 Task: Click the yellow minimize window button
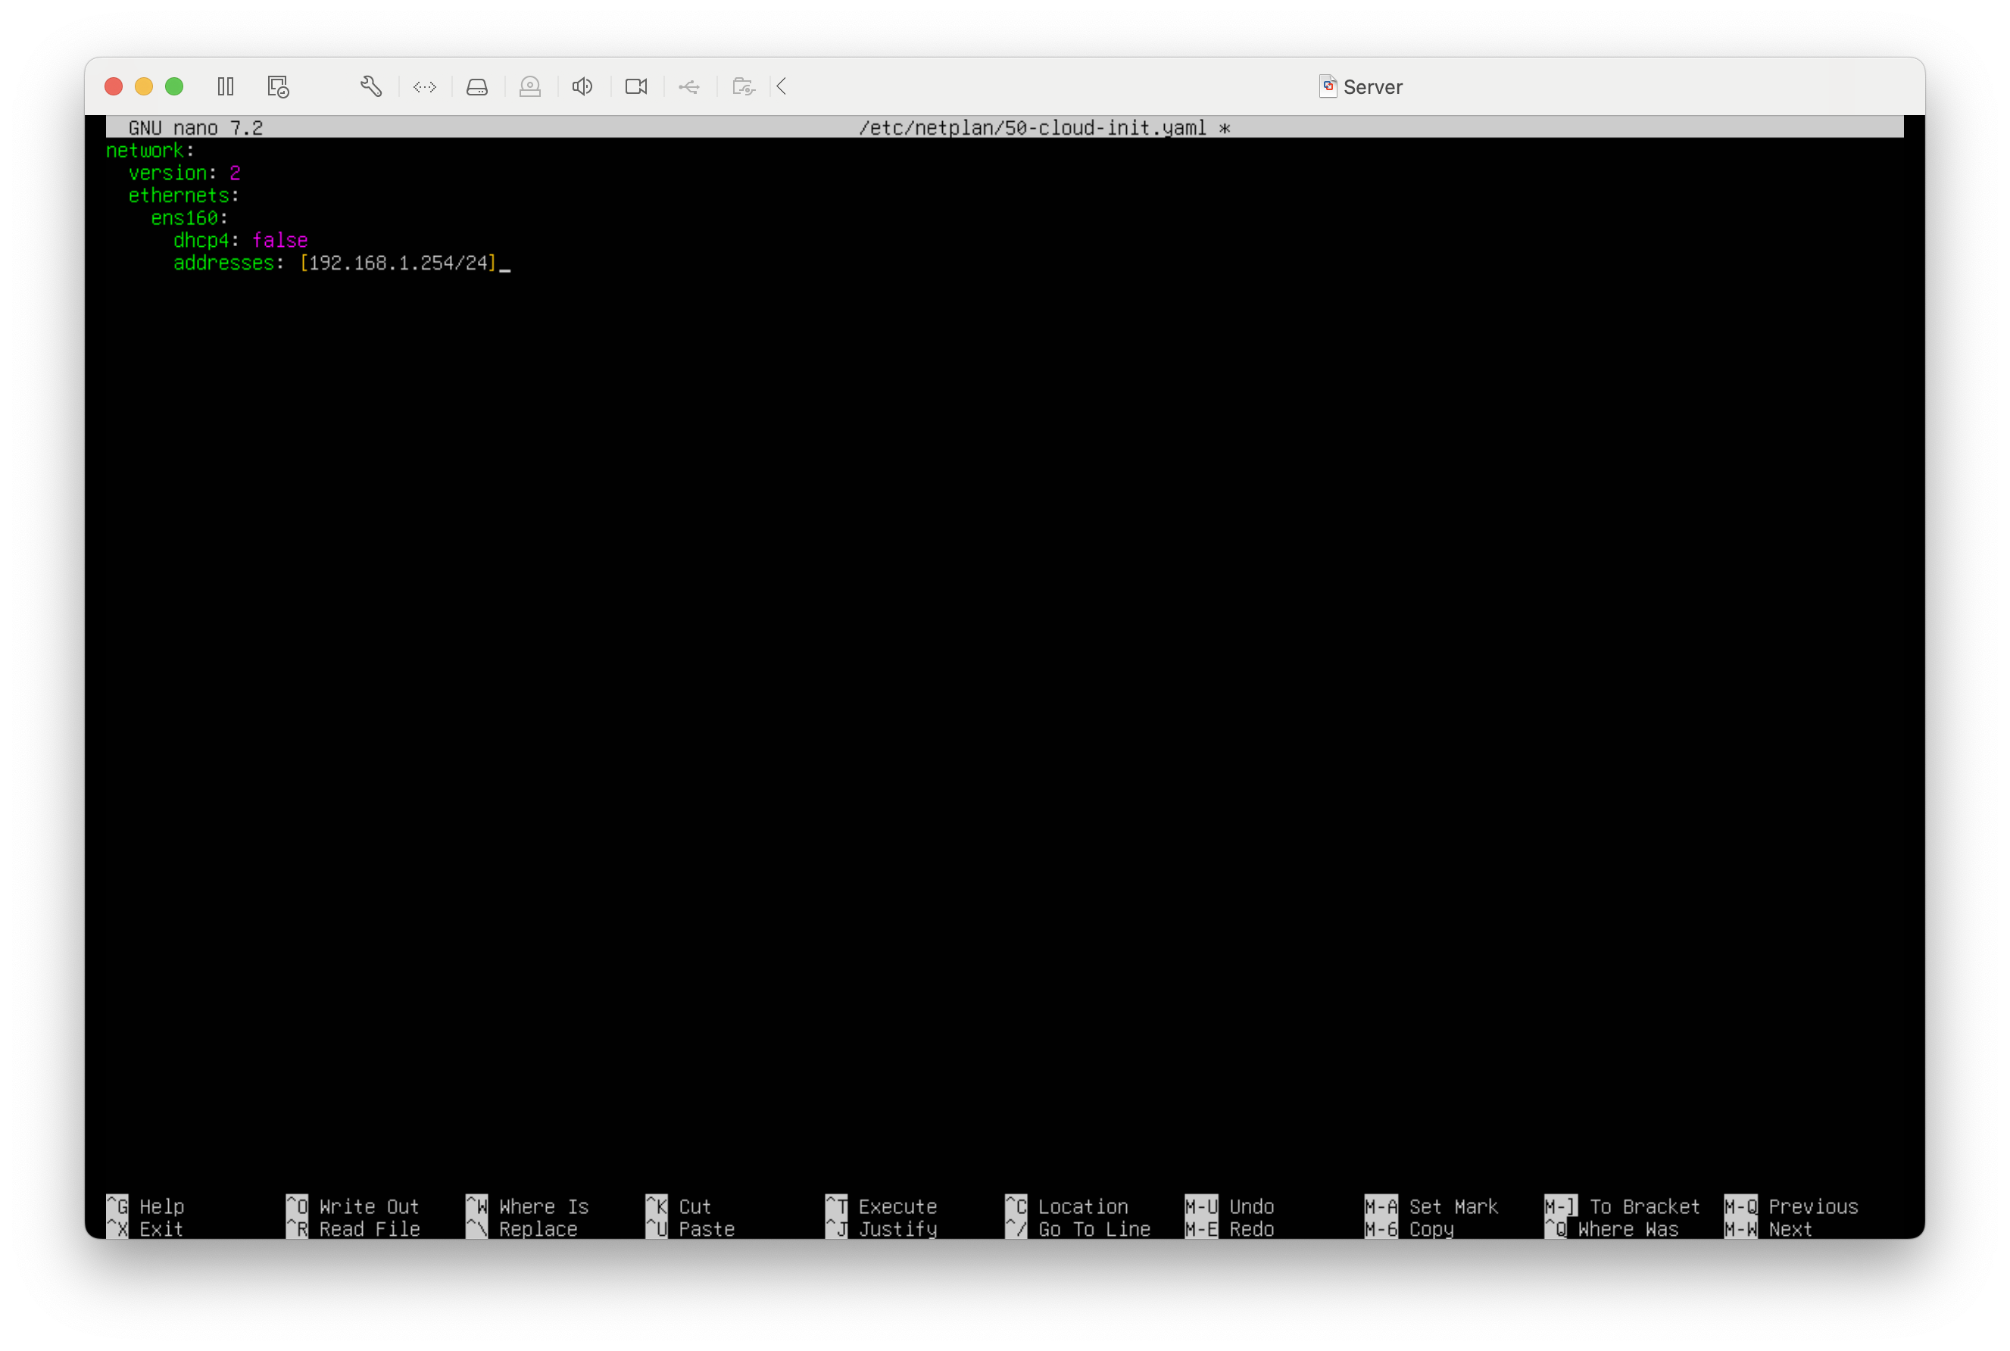click(x=144, y=86)
